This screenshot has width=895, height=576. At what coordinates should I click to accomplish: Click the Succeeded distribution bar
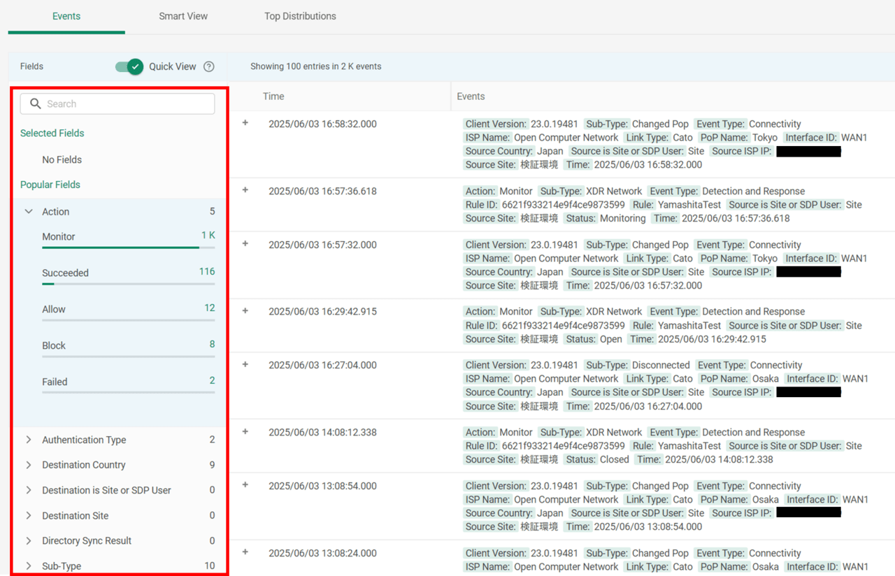click(128, 284)
